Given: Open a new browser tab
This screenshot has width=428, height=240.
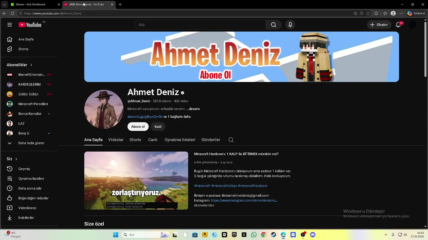Looking at the screenshot, I should pos(120,4).
